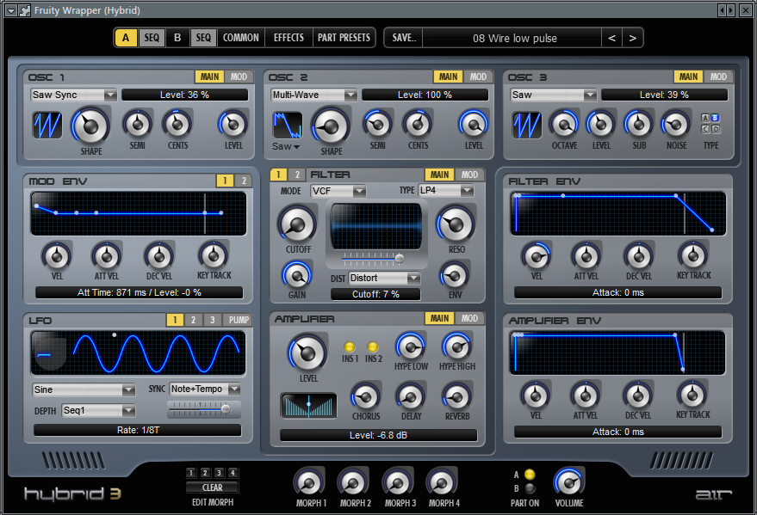Click the filter ENV knob

(x=455, y=276)
